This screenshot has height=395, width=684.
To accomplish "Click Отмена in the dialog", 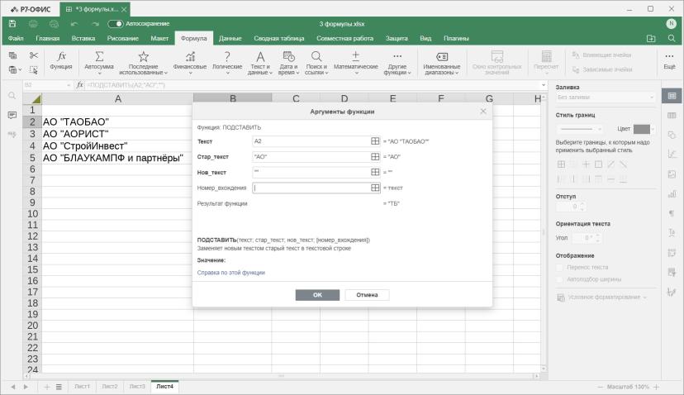I will tap(367, 295).
